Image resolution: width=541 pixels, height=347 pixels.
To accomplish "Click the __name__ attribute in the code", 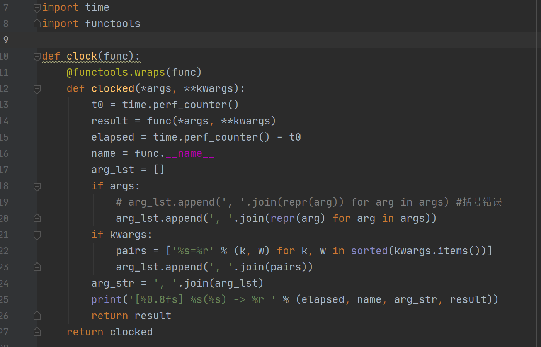I will click(x=190, y=154).
